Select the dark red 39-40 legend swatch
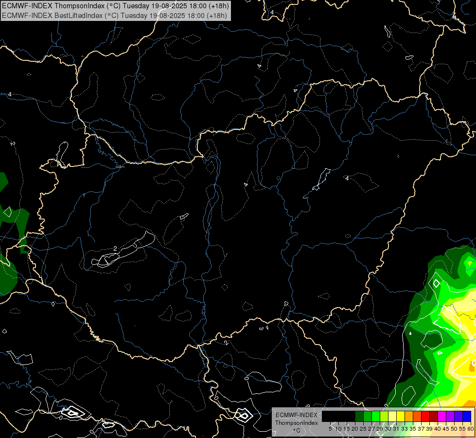 (434, 416)
